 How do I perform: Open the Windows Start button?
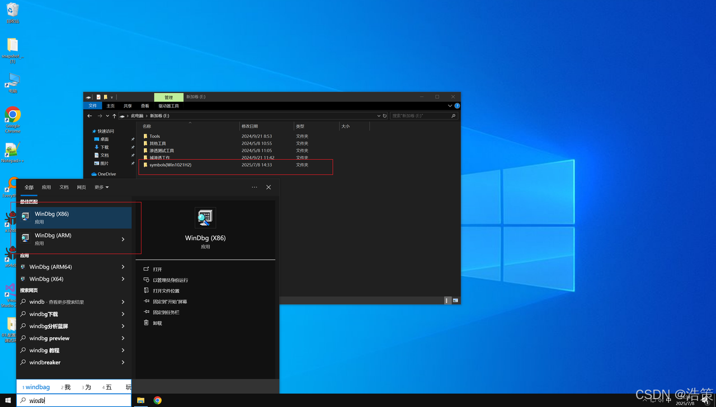click(8, 400)
